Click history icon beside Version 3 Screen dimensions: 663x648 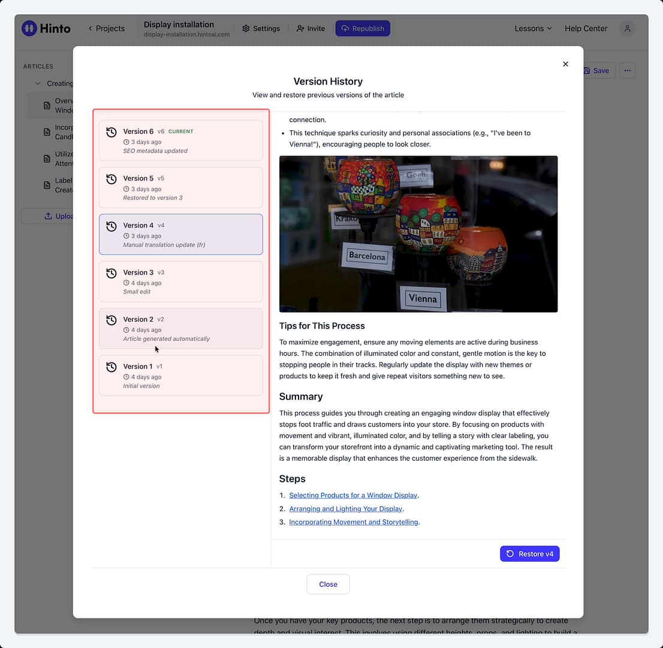pyautogui.click(x=111, y=273)
